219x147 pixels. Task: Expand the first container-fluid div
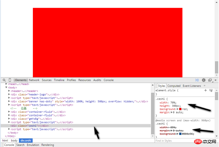tap(9, 112)
